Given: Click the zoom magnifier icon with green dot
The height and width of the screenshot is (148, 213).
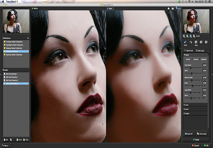Looking at the screenshot, I should pyautogui.click(x=187, y=36).
